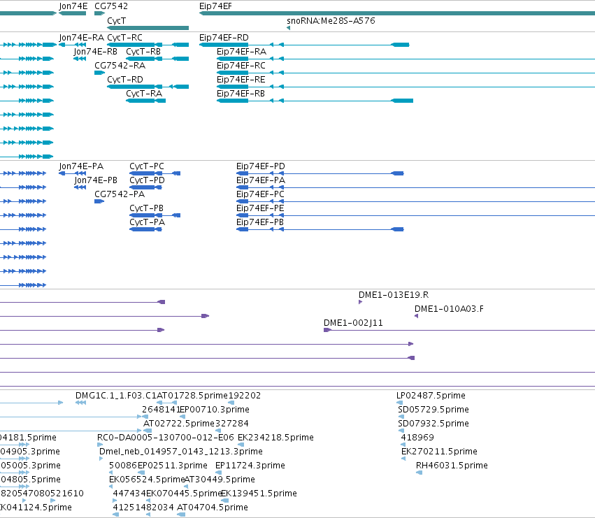Select transcript label CycT-RD

125,80
